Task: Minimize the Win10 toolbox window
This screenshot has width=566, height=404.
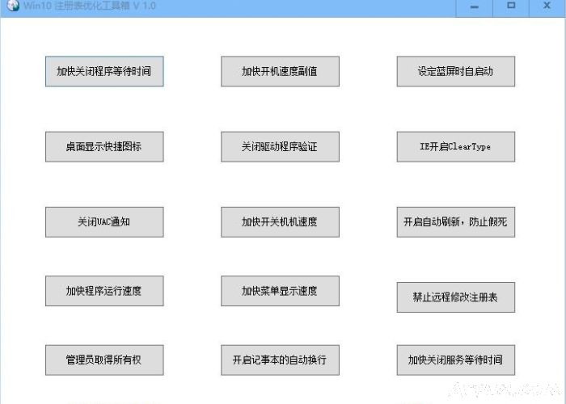Action: pyautogui.click(x=475, y=6)
